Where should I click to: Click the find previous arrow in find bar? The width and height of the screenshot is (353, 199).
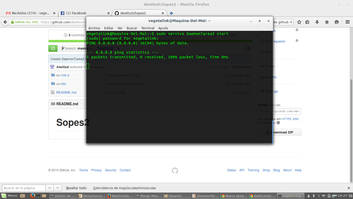point(50,188)
